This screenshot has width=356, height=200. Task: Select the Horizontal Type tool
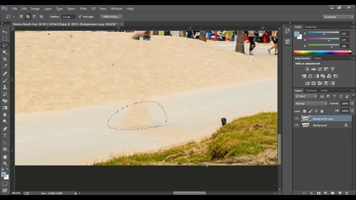(x=5, y=136)
